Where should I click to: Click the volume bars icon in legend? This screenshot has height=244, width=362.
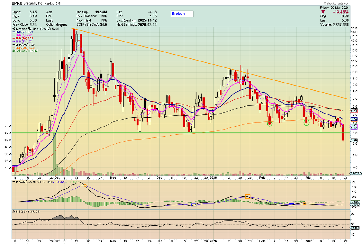(x=14, y=51)
